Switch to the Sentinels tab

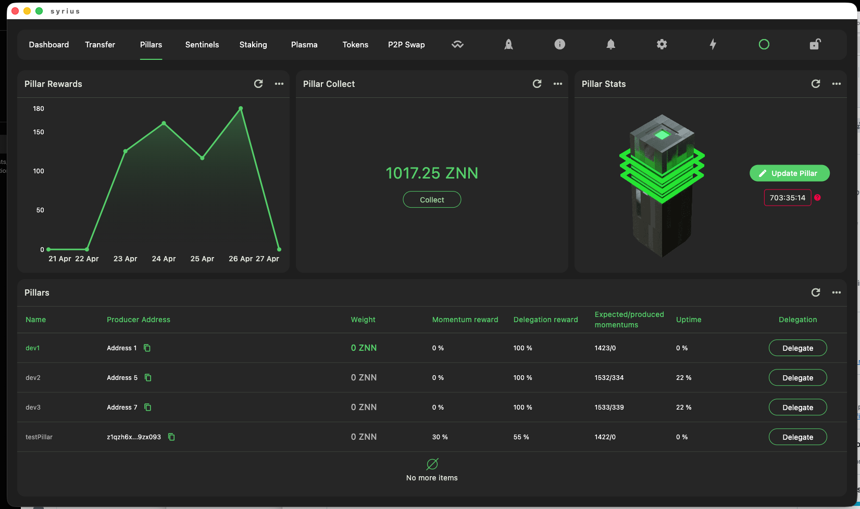pyautogui.click(x=202, y=45)
